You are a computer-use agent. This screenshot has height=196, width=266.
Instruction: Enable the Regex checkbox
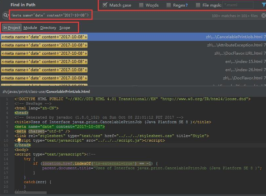169,5
